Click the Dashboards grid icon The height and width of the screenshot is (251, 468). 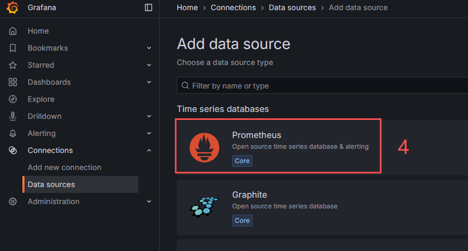pos(13,82)
